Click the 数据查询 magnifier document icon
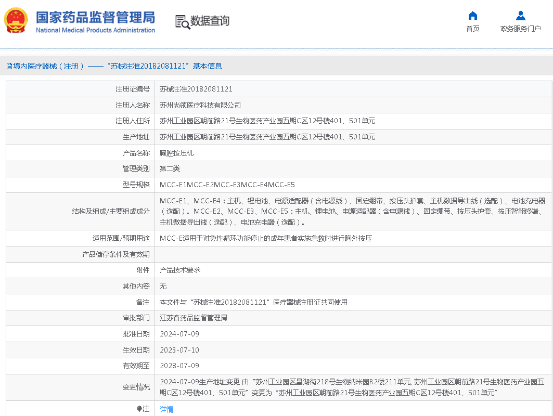Image resolution: width=553 pixels, height=416 pixels. (182, 21)
